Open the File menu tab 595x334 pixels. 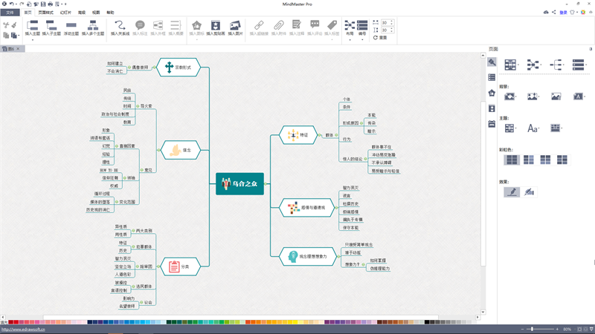point(10,13)
